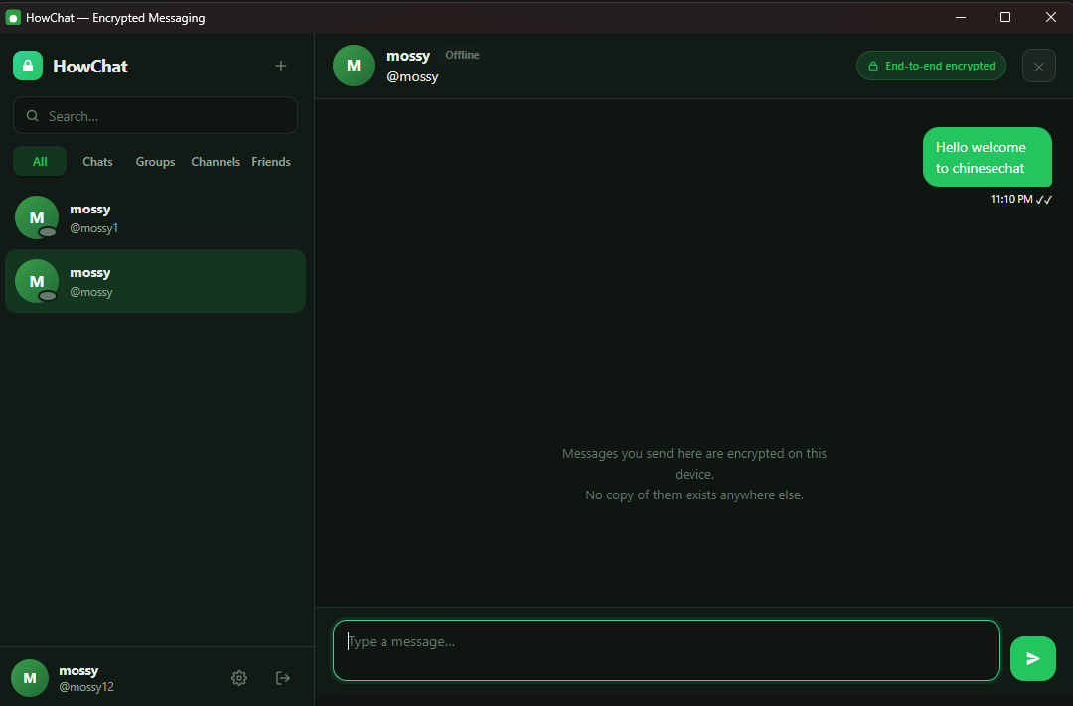Click mossy's avatar in the chat header
The height and width of the screenshot is (706, 1073).
[353, 66]
